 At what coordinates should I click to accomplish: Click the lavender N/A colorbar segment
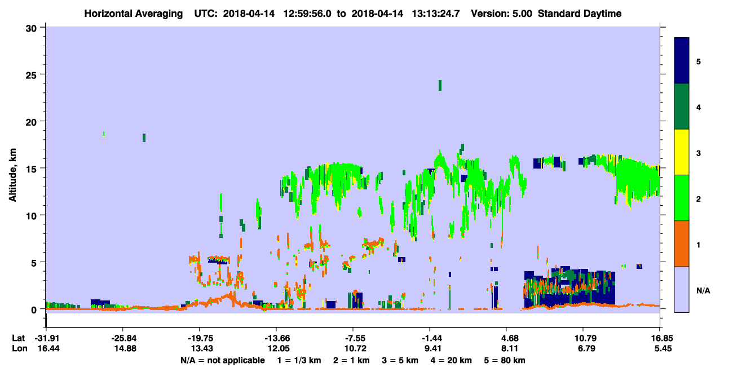pos(682,289)
